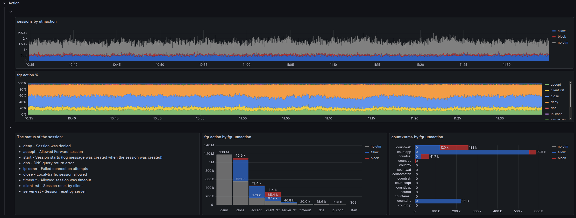
Task: Click the Action row title
Action: (14, 3)
